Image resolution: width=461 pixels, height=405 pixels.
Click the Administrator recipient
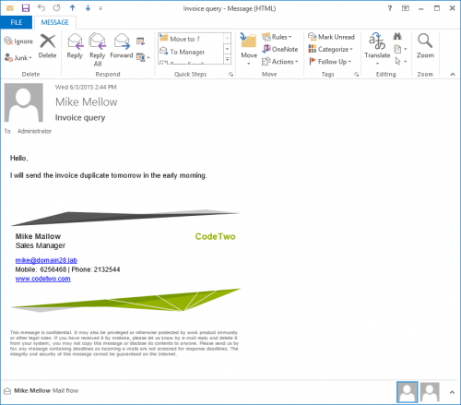coord(34,131)
